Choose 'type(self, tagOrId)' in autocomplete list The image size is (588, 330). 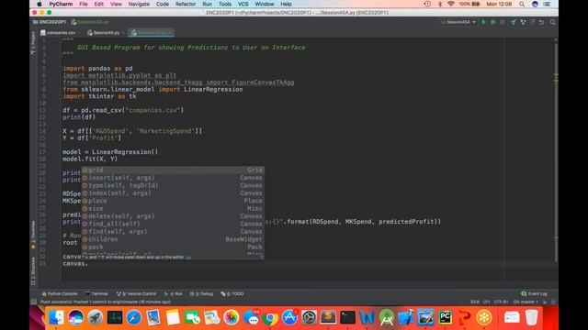click(x=173, y=185)
